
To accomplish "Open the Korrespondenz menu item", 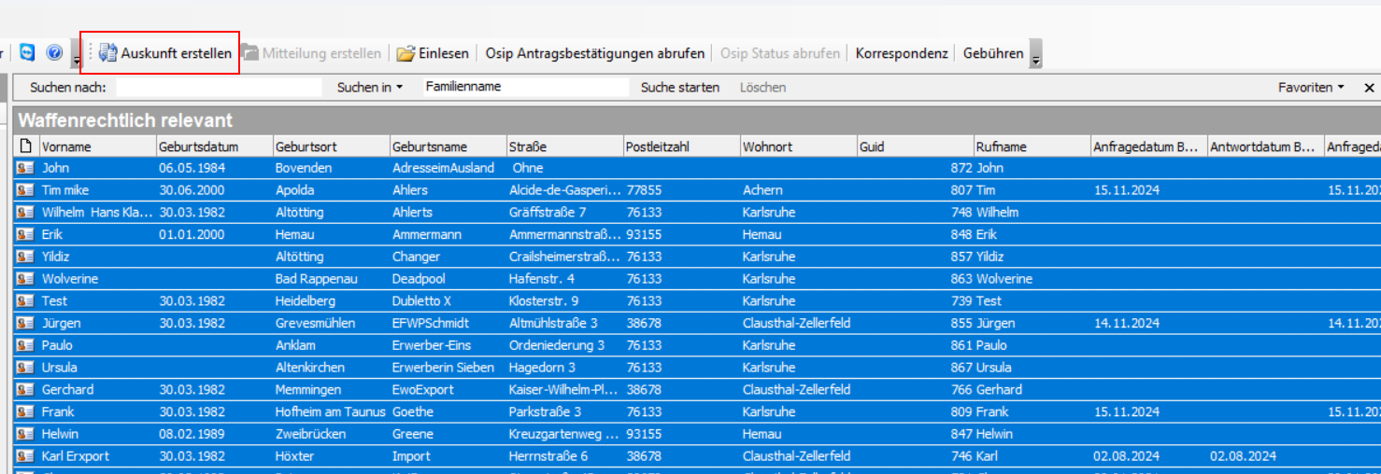I will click(x=902, y=53).
